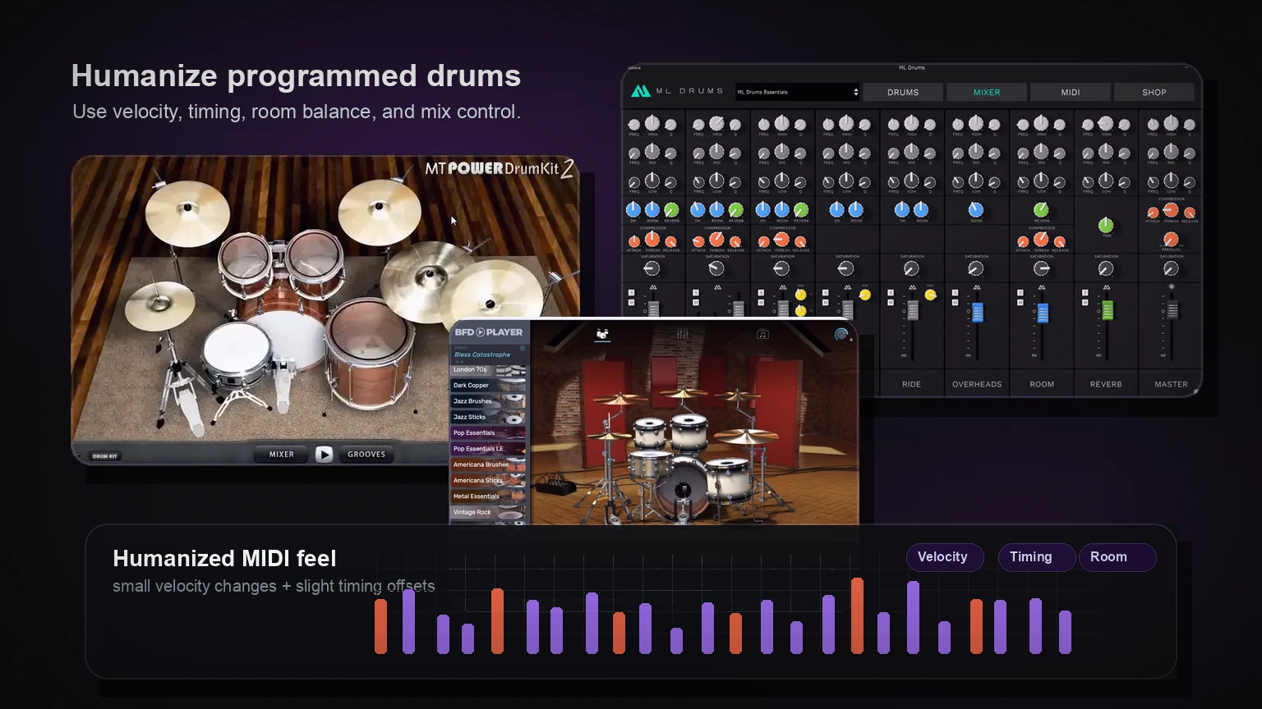Select the Americana Brushes kit preset
This screenshot has height=709, width=1262.
point(488,464)
